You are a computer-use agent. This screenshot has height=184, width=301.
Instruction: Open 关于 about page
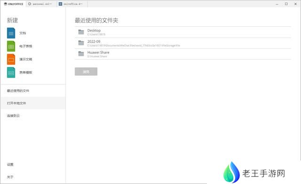point(10,177)
